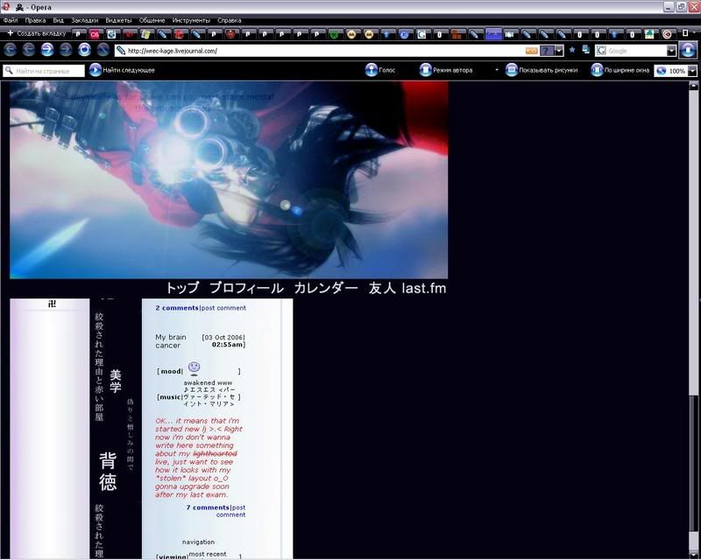Screen dimensions: 701x560
Task: Click the G icon in the search box
Action: 601,51
